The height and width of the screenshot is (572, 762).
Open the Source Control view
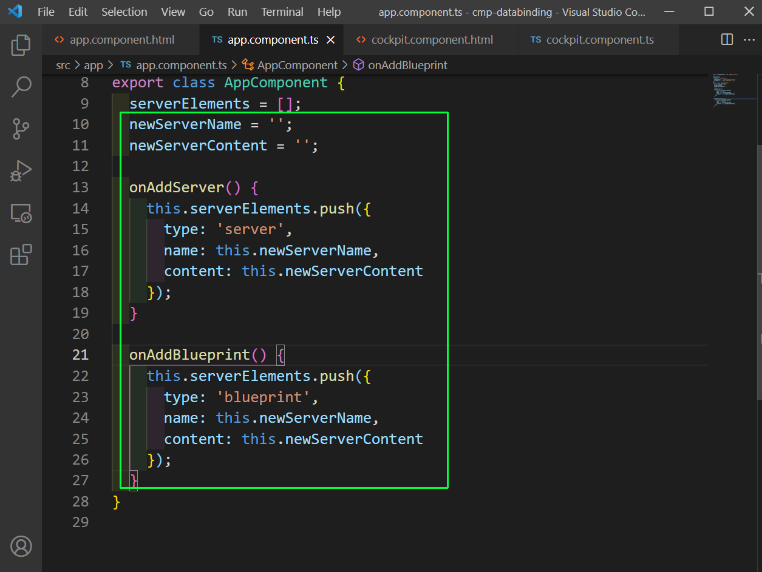tap(21, 129)
